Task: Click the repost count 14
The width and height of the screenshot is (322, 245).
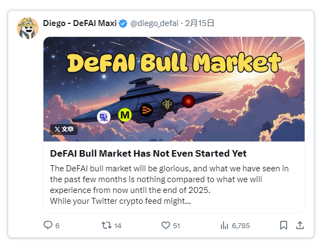Action: 118,225
